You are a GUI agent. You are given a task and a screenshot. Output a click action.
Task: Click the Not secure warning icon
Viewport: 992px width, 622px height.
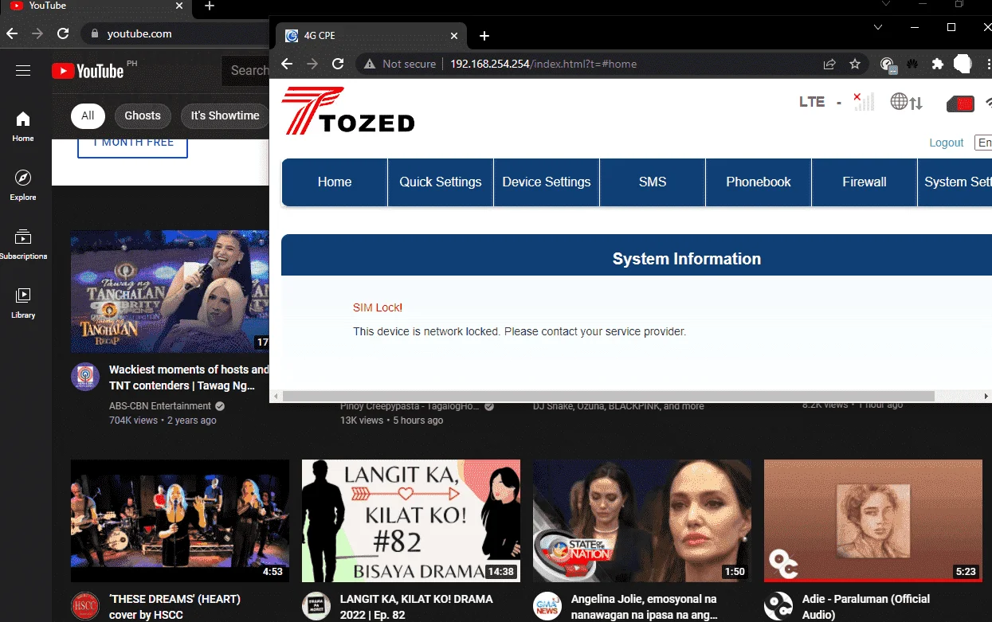pos(370,64)
